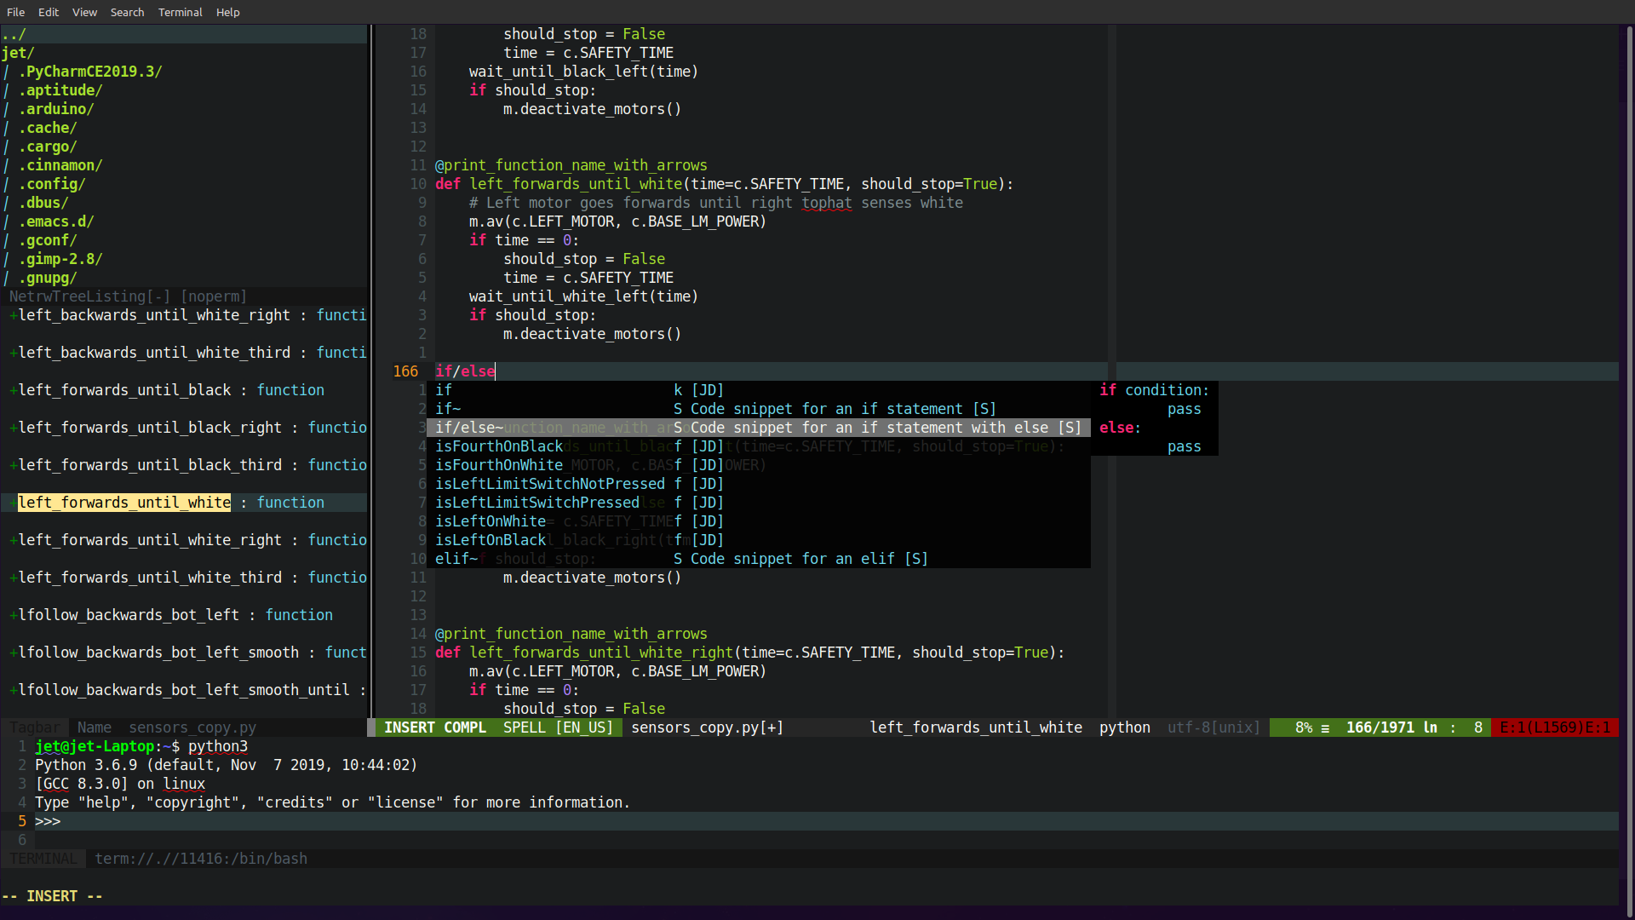Open the jet/ root folder
This screenshot has width=1635, height=920.
click(18, 53)
